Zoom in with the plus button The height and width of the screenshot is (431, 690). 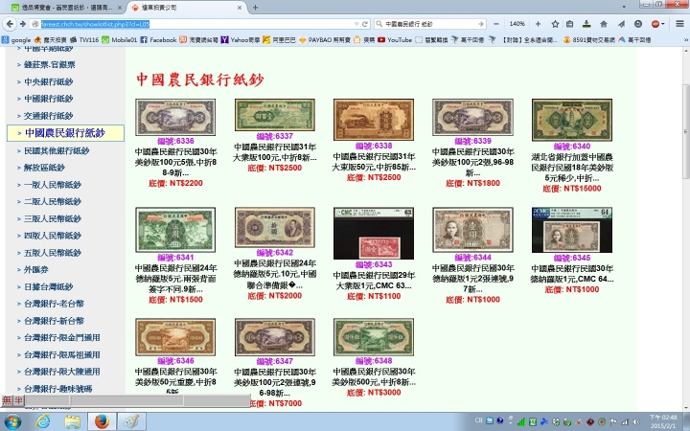point(538,24)
